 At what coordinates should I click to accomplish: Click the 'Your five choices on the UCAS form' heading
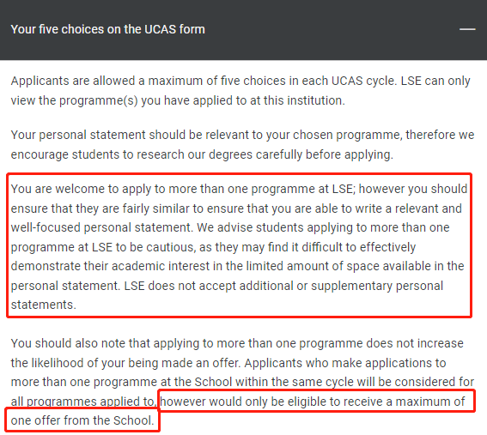click(x=107, y=29)
